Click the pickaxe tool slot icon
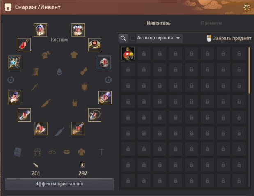 [101, 152]
